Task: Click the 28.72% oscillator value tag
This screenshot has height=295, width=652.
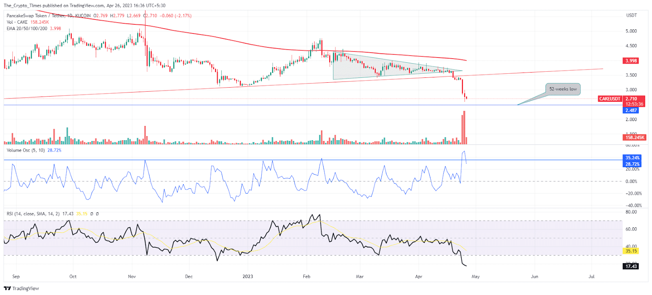Action: [632, 164]
